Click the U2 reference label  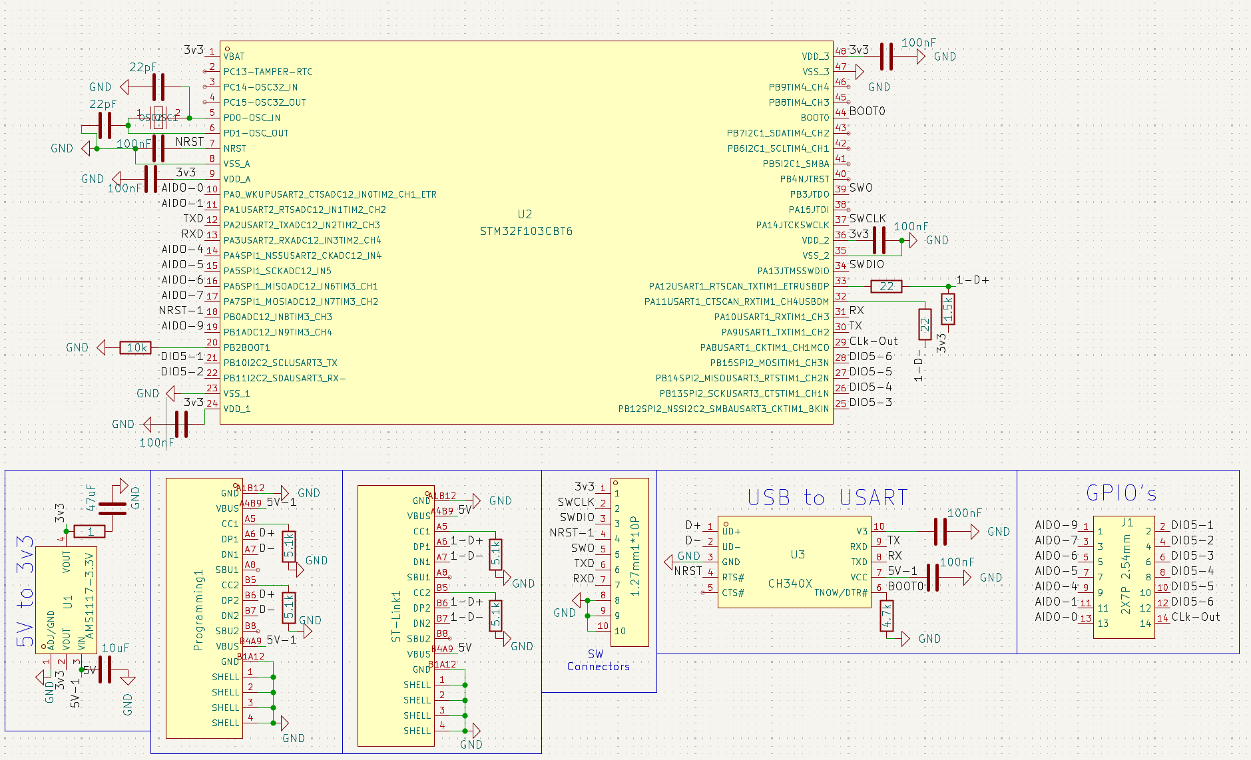(x=525, y=214)
